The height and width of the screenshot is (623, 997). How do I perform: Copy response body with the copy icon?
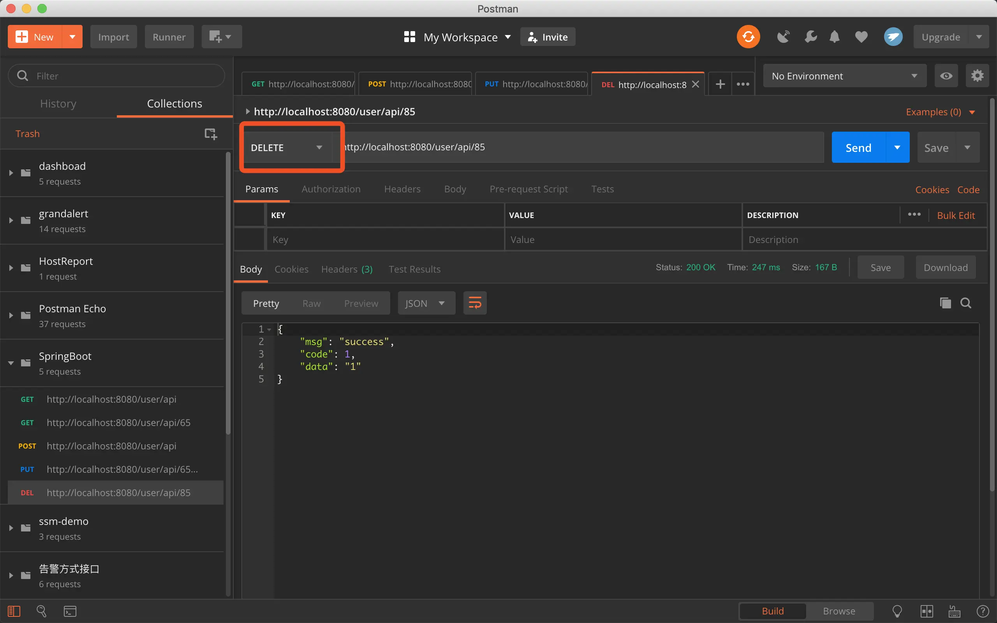(x=945, y=303)
